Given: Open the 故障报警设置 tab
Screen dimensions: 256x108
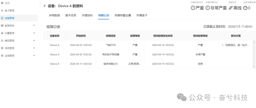Looking at the screenshot, I should pyautogui.click(x=123, y=15).
